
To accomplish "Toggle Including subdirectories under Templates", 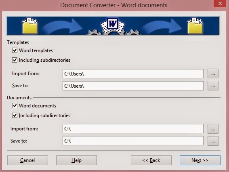I will (x=15, y=60).
